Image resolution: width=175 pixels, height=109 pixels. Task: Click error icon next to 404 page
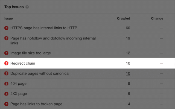(x=6, y=84)
